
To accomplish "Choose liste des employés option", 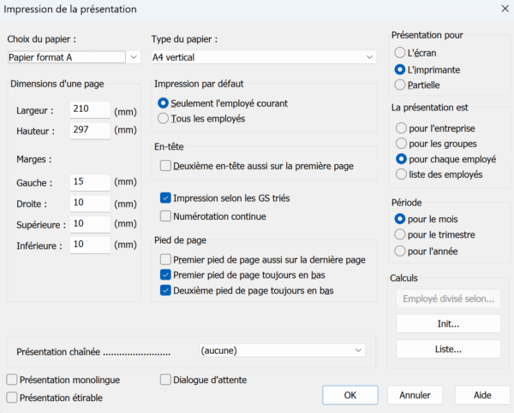I will click(400, 174).
